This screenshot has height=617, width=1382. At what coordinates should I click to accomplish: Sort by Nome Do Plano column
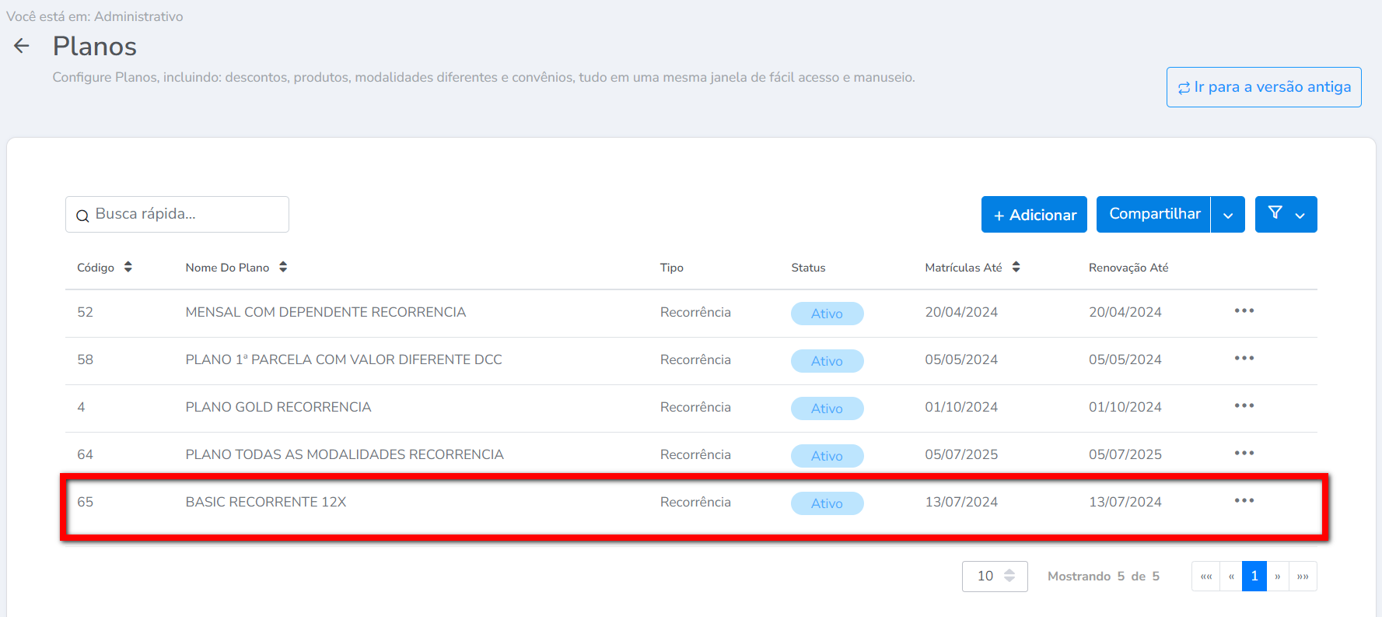pyautogui.click(x=283, y=268)
